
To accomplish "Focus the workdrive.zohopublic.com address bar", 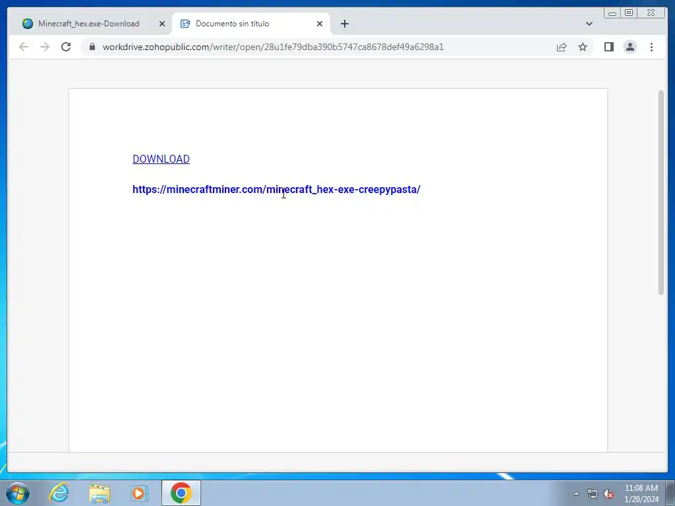I will (273, 47).
